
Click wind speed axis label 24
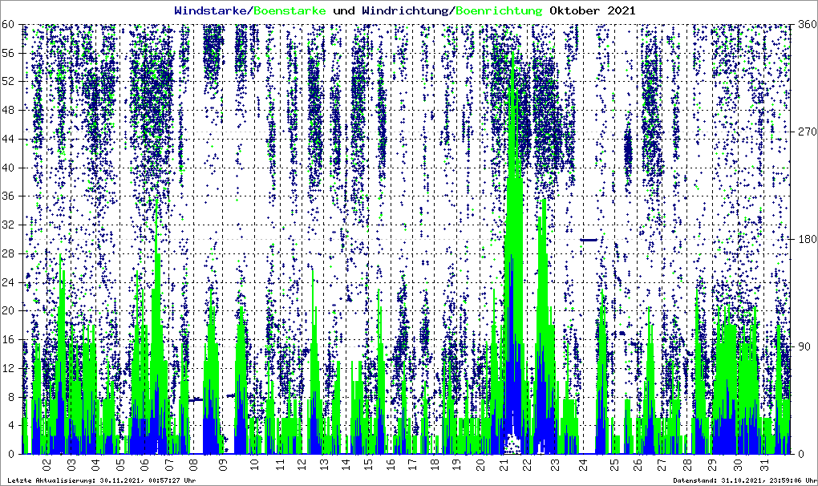[8, 282]
